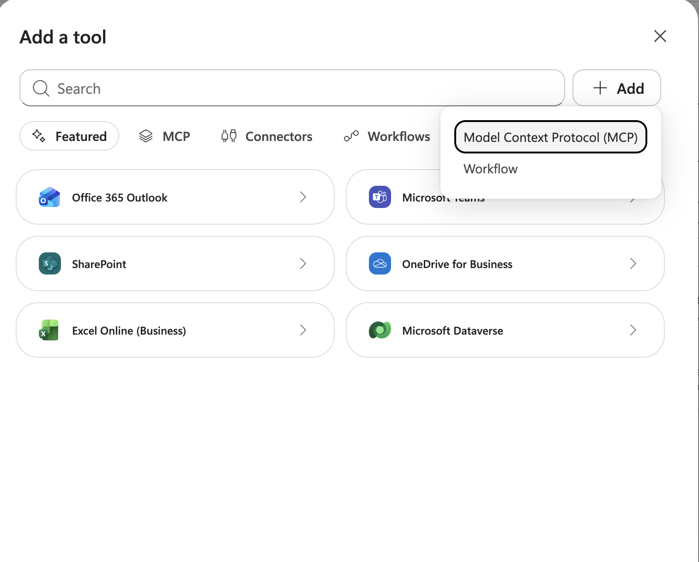This screenshot has height=562, width=699.
Task: Click the magnifying glass search icon
Action: (x=41, y=88)
